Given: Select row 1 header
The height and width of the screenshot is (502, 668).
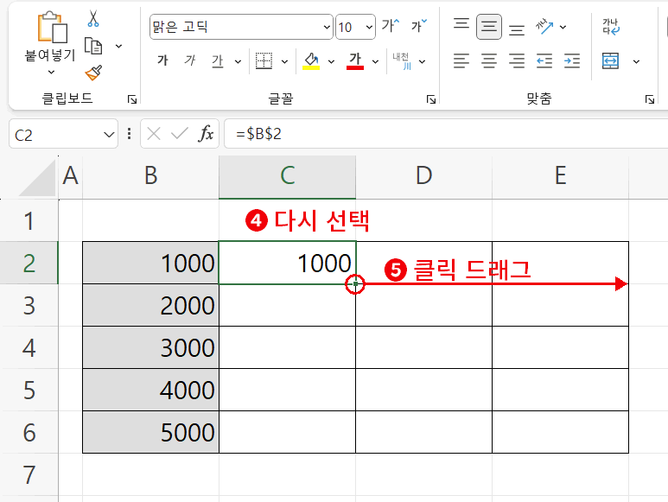Looking at the screenshot, I should (29, 221).
